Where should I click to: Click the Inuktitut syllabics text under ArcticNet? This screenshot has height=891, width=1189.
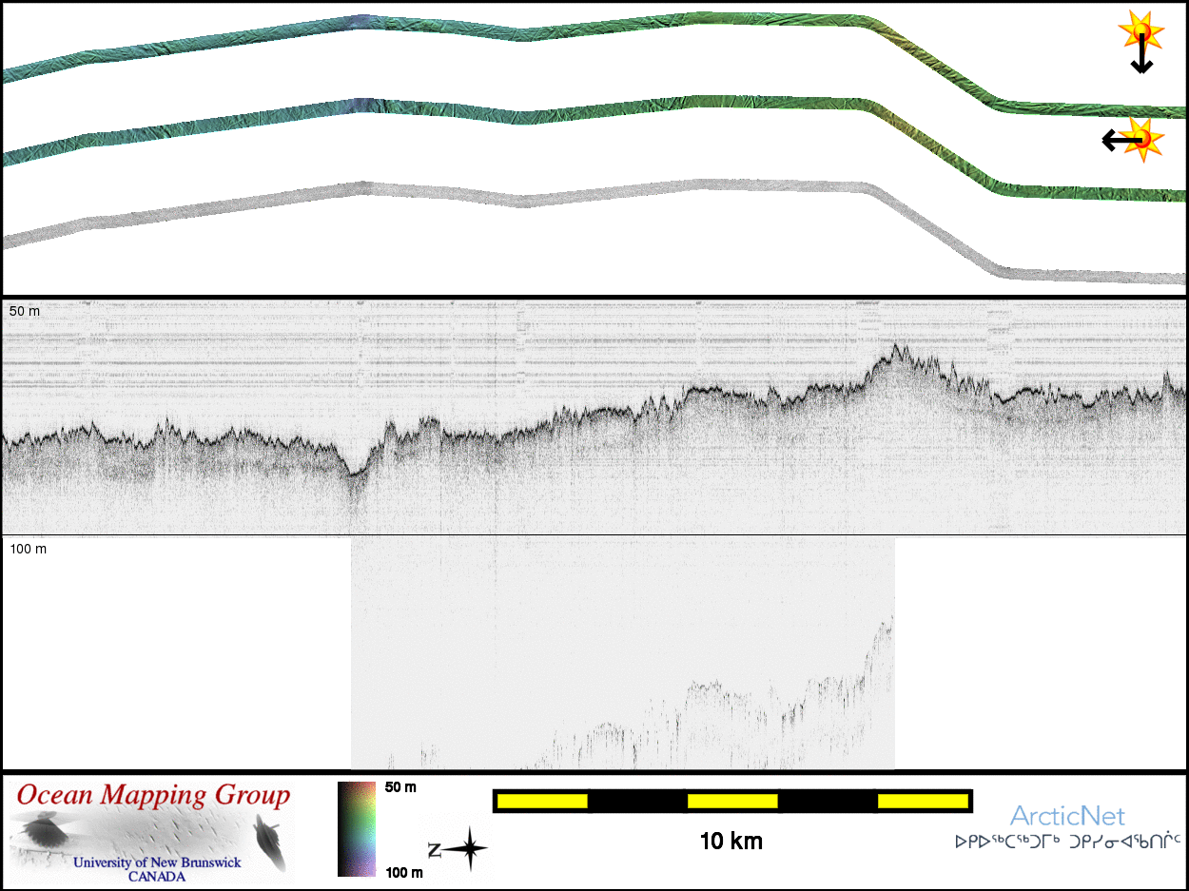click(1067, 842)
